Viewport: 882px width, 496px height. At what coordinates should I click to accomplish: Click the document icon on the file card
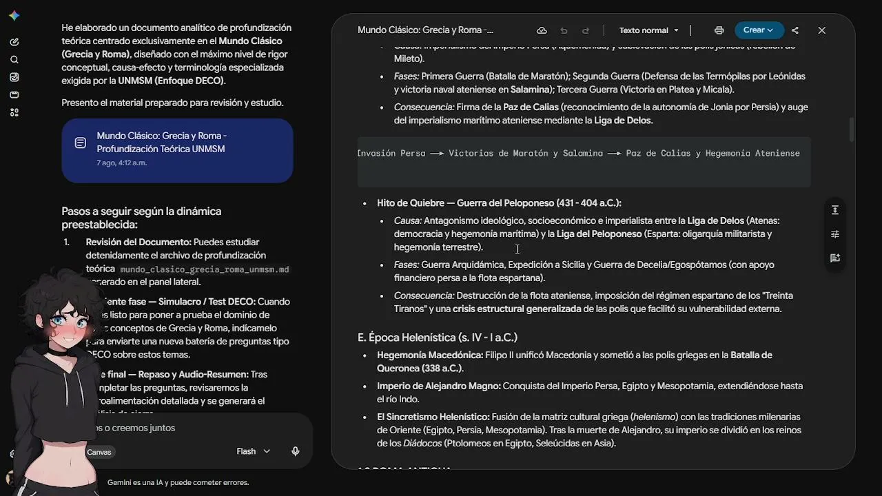pos(81,143)
